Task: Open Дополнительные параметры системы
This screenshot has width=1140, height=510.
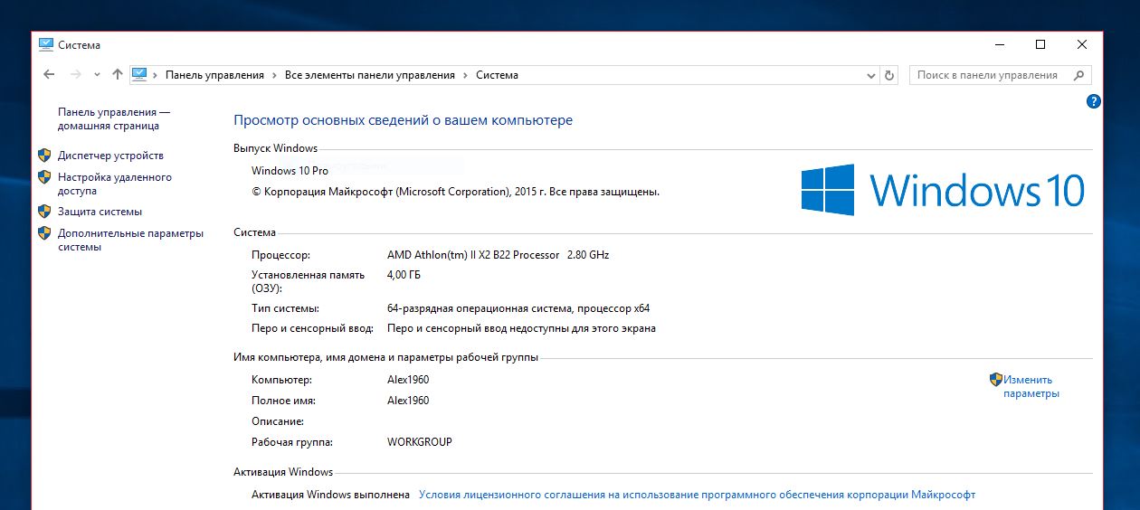Action: tap(130, 240)
